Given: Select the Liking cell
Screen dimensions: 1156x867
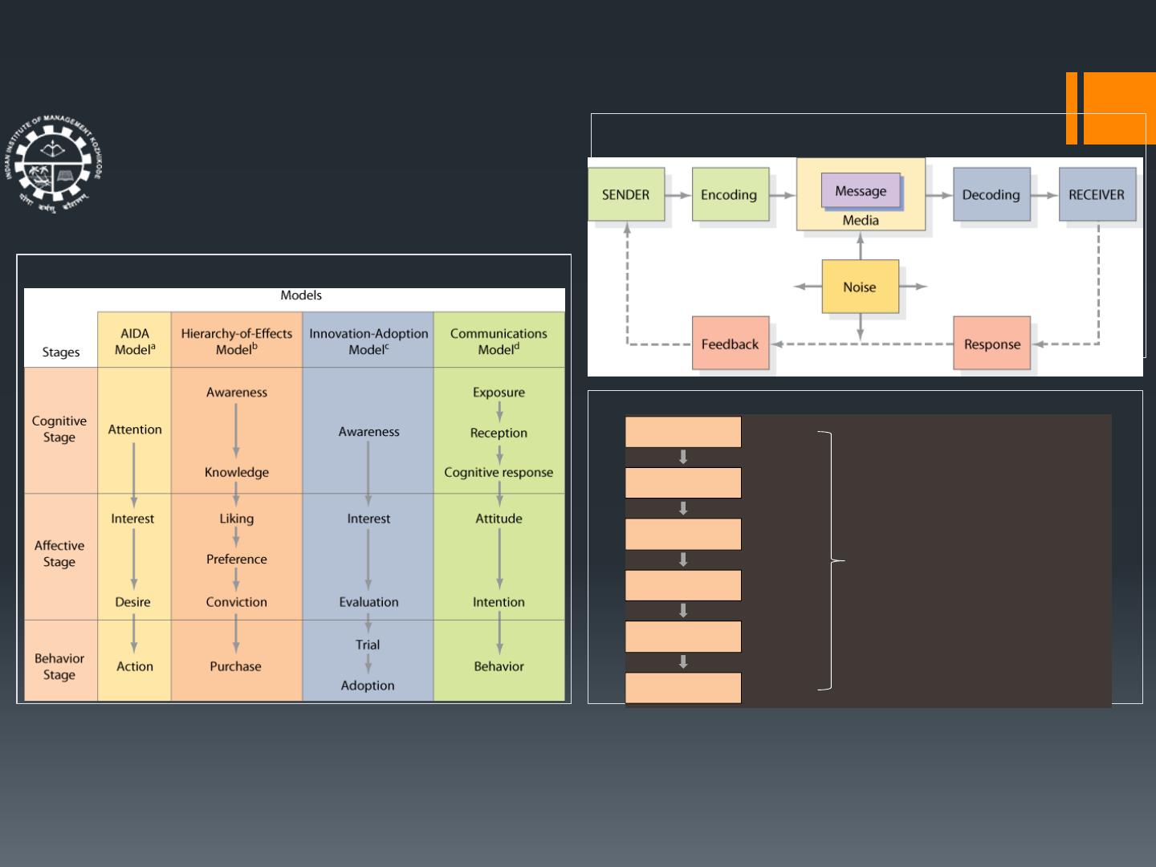Looking at the screenshot, I should pos(237,519).
